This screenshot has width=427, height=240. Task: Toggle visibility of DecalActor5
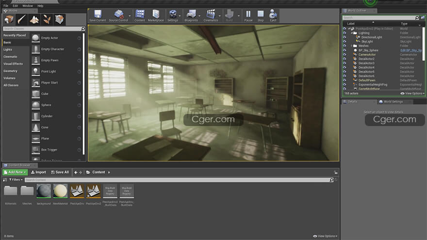345,72
